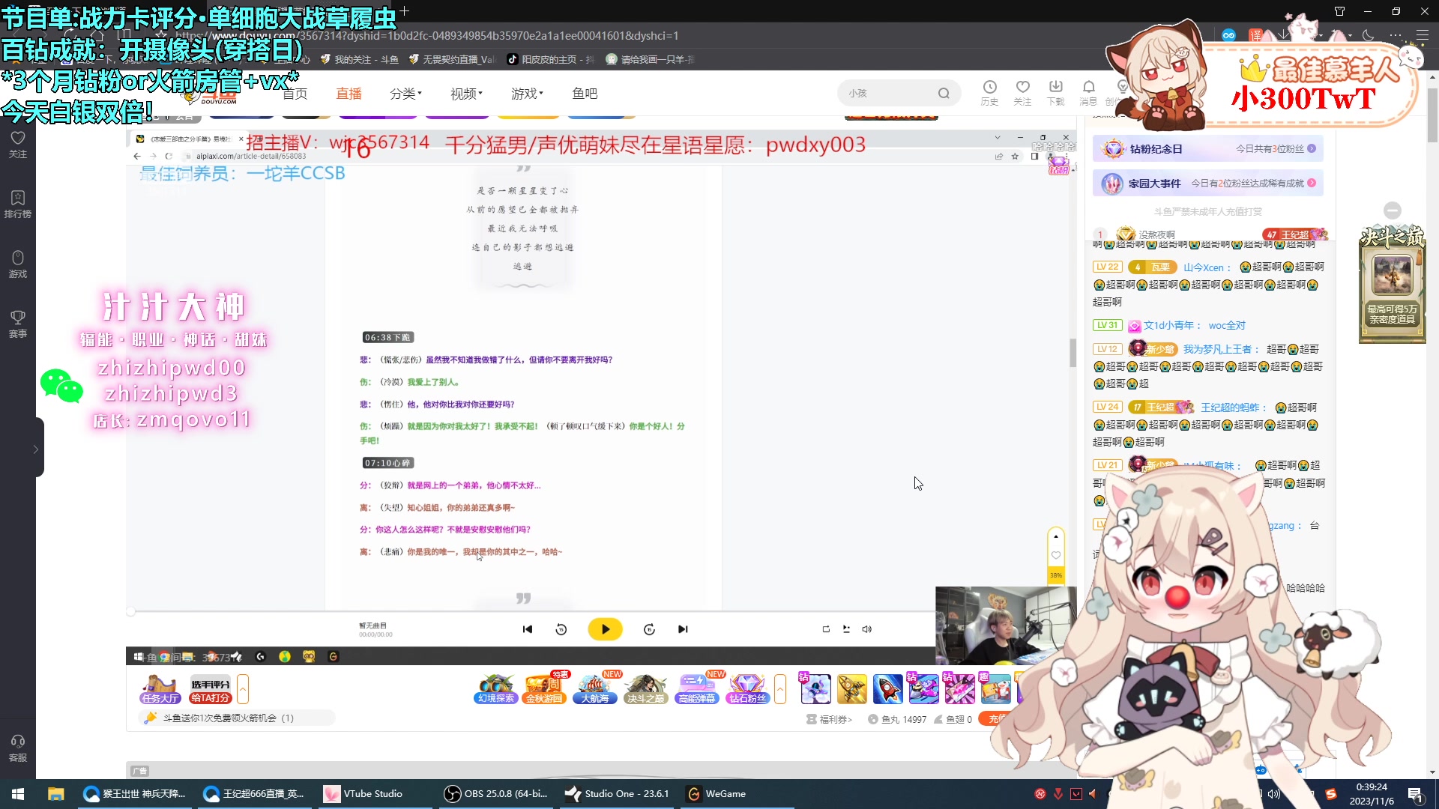The width and height of the screenshot is (1439, 809).
Task: Open the 任务大厅 task hall icon
Action: click(160, 689)
